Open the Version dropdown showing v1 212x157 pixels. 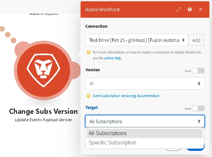pyautogui.click(x=145, y=83)
